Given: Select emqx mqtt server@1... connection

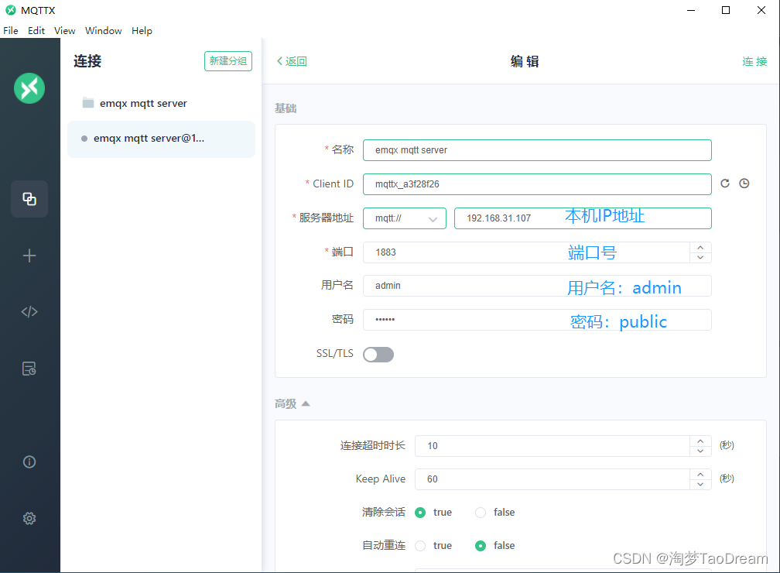Looking at the screenshot, I should 161,139.
